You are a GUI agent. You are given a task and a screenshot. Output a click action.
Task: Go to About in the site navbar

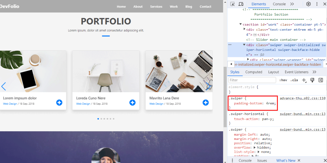click(x=138, y=7)
